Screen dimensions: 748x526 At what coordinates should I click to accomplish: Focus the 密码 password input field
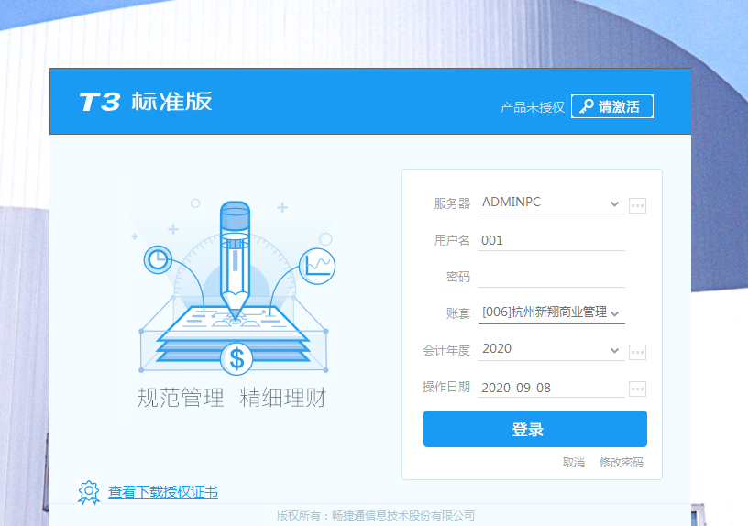tap(552, 277)
